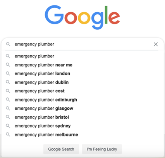Screen dimensions: 165x158
Task: Click the search icon beside 'emergency plumber melbourne'
Action: click(x=8, y=134)
